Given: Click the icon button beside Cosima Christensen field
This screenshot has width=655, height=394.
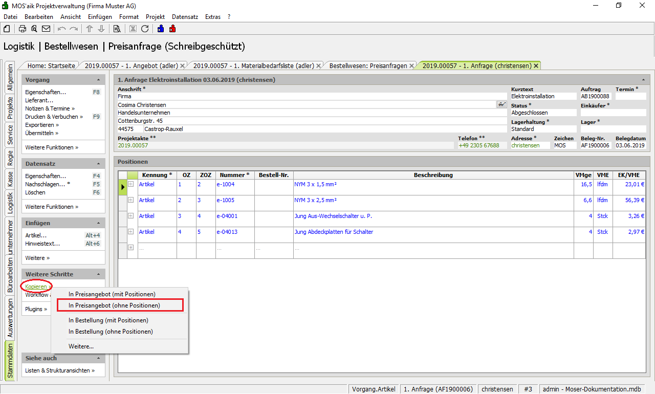Looking at the screenshot, I should tap(501, 104).
